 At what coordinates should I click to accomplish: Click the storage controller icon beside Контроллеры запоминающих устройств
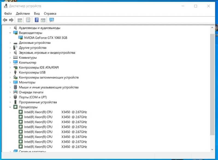15,77
